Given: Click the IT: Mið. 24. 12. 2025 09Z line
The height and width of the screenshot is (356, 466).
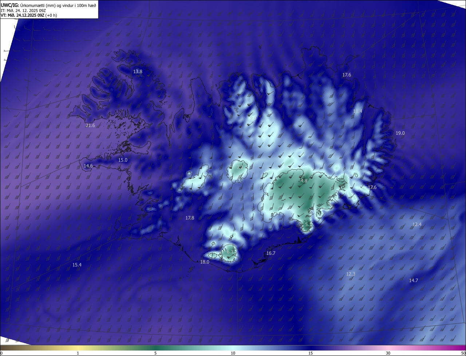Looking at the screenshot, I should (23, 10).
